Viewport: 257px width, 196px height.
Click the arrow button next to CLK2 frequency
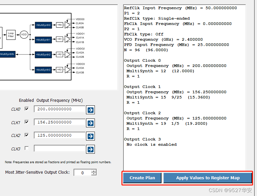91,136
